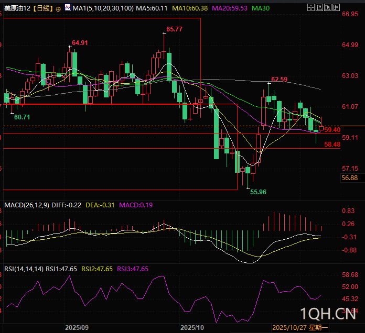Click the 64.91 peak price label
Image resolution: width=365 pixels, height=333 pixels.
(80, 43)
